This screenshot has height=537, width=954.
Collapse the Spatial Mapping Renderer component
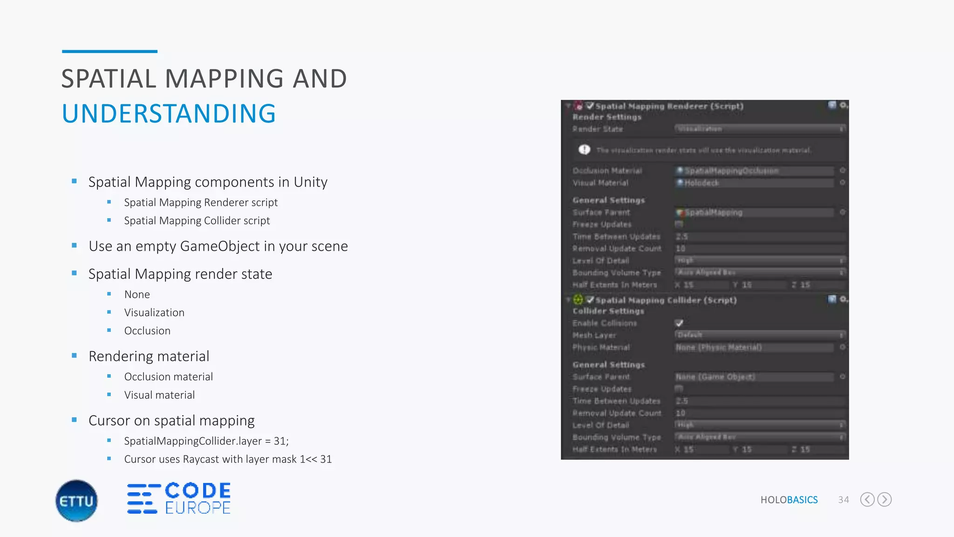[568, 106]
